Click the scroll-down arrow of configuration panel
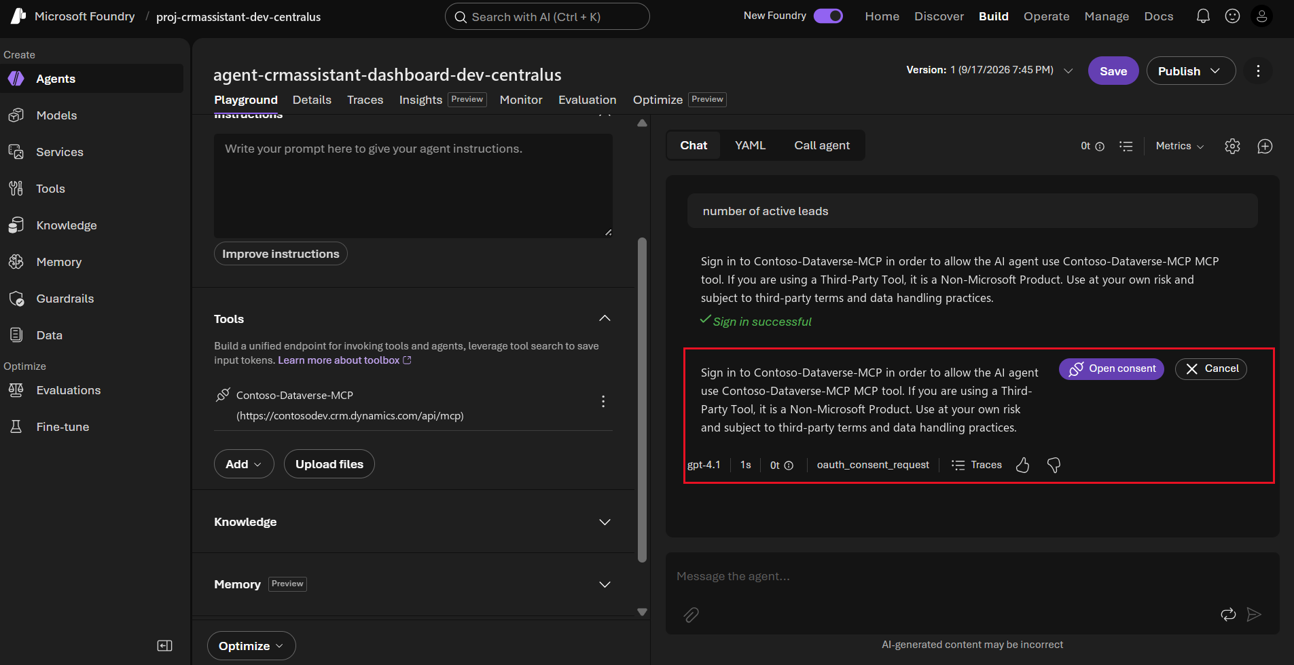Viewport: 1294px width, 665px height. coord(642,612)
